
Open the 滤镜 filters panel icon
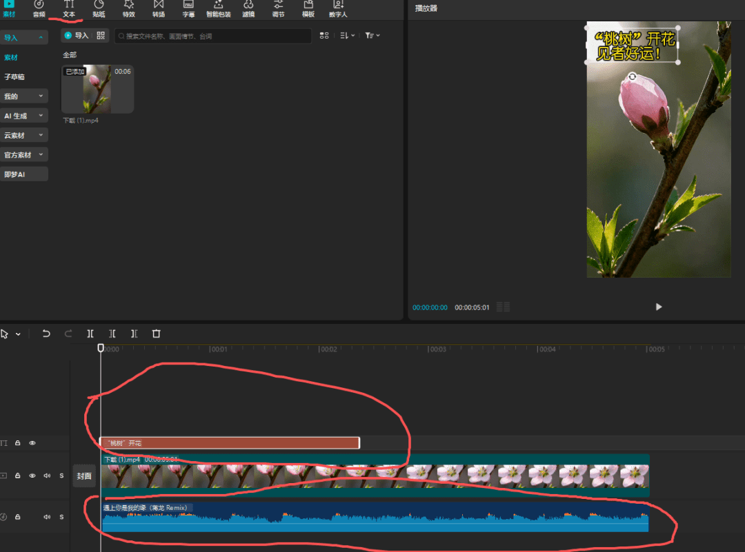point(248,8)
